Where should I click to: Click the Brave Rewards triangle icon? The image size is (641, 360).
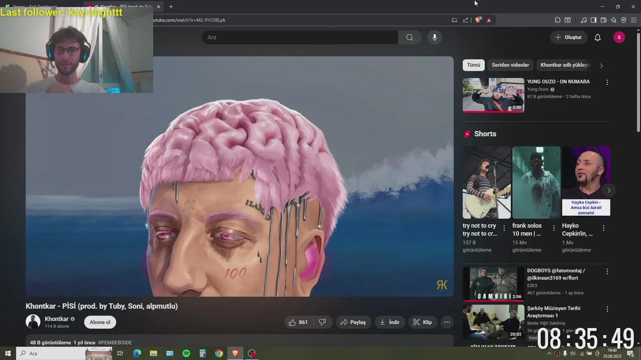pyautogui.click(x=489, y=20)
